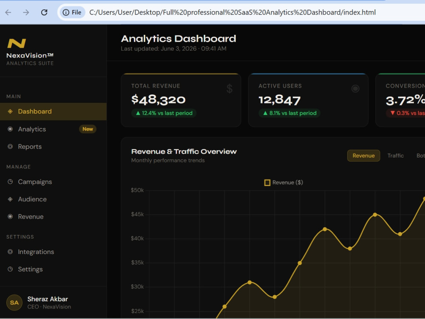The width and height of the screenshot is (425, 319).
Task: Click the address bar URL
Action: tap(232, 12)
